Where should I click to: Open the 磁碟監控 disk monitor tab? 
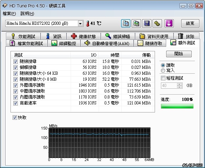tap(64, 43)
